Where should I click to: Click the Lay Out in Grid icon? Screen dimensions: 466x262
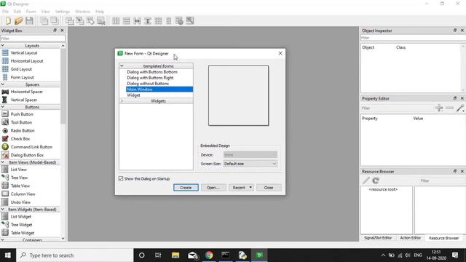point(158,21)
